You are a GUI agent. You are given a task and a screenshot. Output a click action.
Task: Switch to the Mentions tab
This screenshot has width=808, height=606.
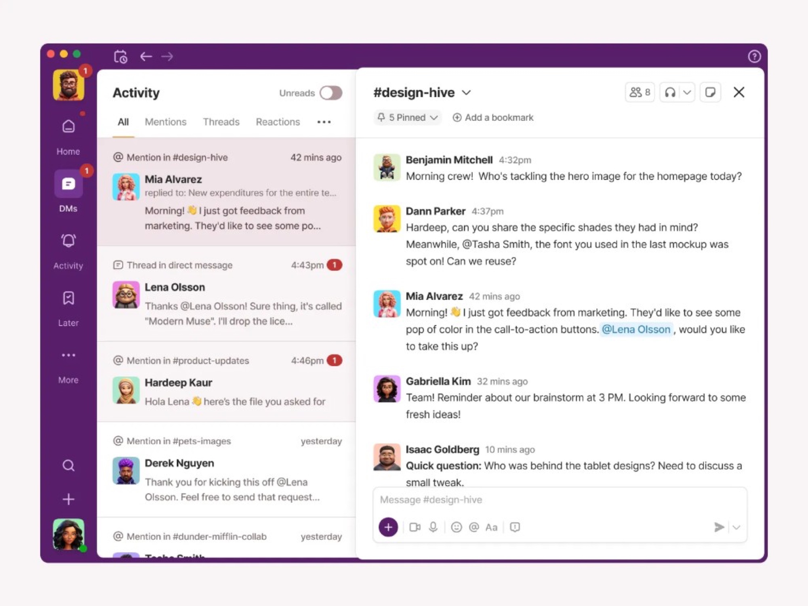166,122
